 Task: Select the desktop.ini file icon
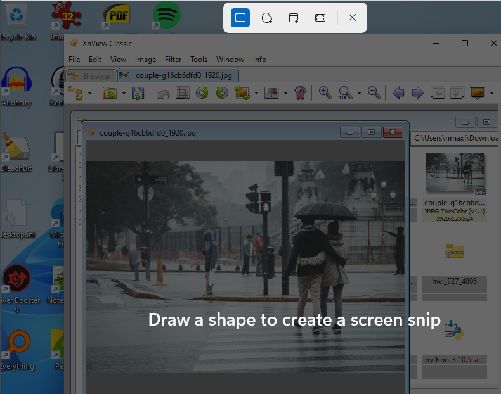pyautogui.click(x=16, y=219)
